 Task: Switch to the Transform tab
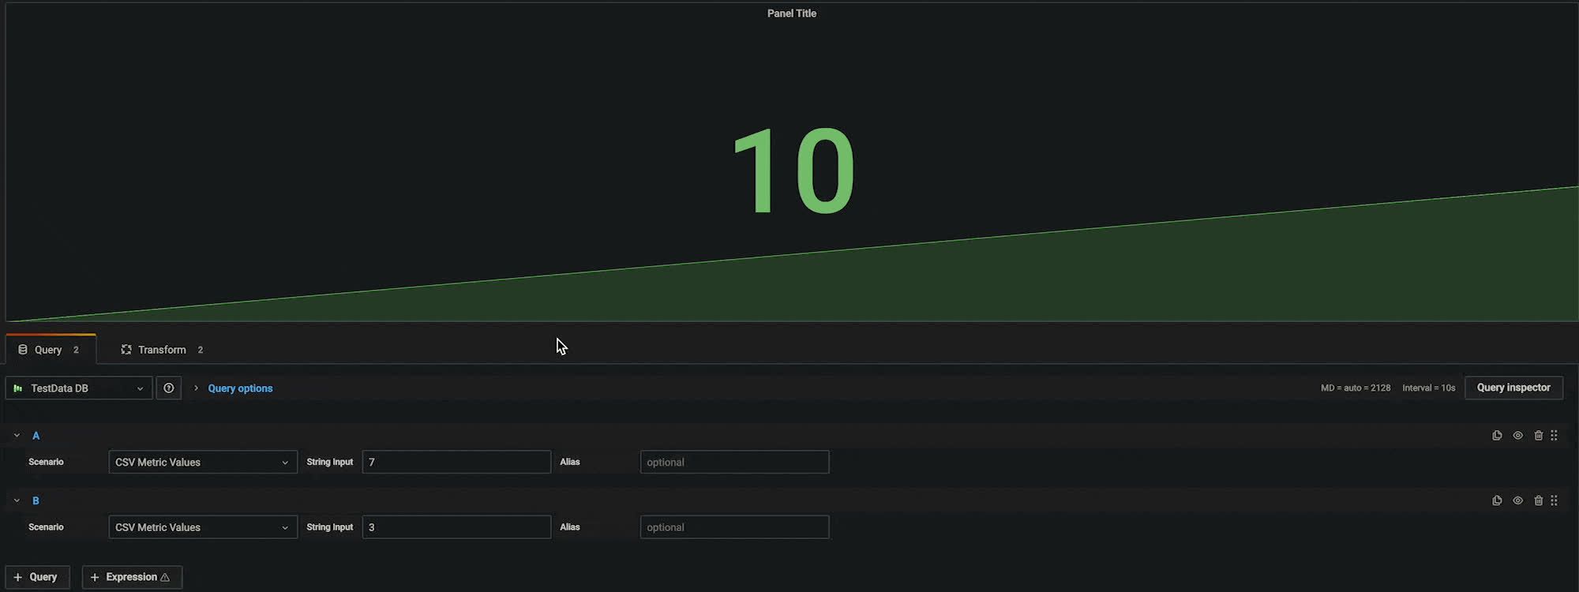[162, 350]
